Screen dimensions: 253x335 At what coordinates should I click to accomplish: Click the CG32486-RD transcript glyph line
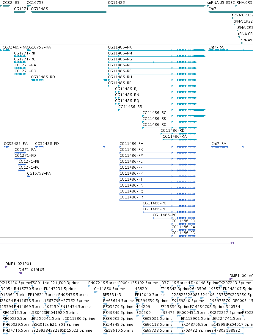click(x=69, y=80)
